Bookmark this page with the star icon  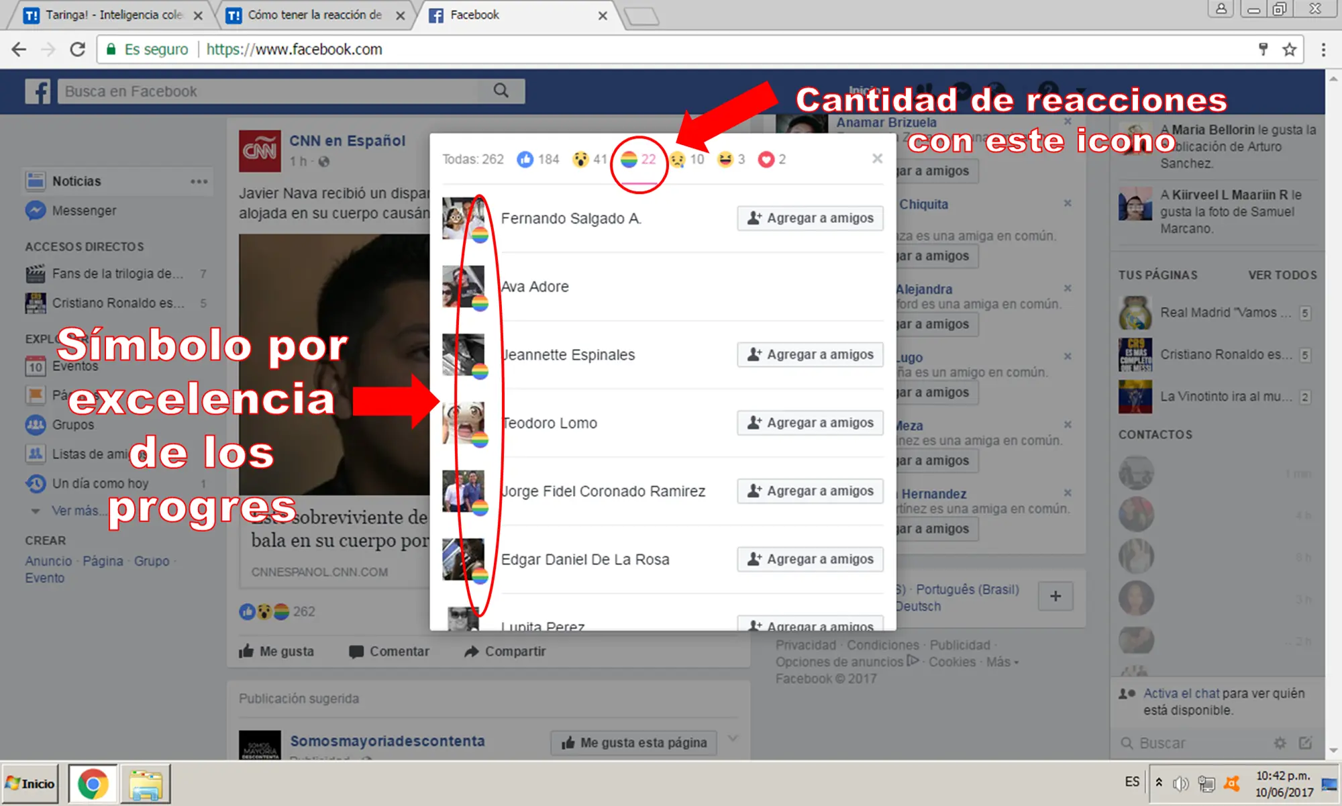(1289, 49)
